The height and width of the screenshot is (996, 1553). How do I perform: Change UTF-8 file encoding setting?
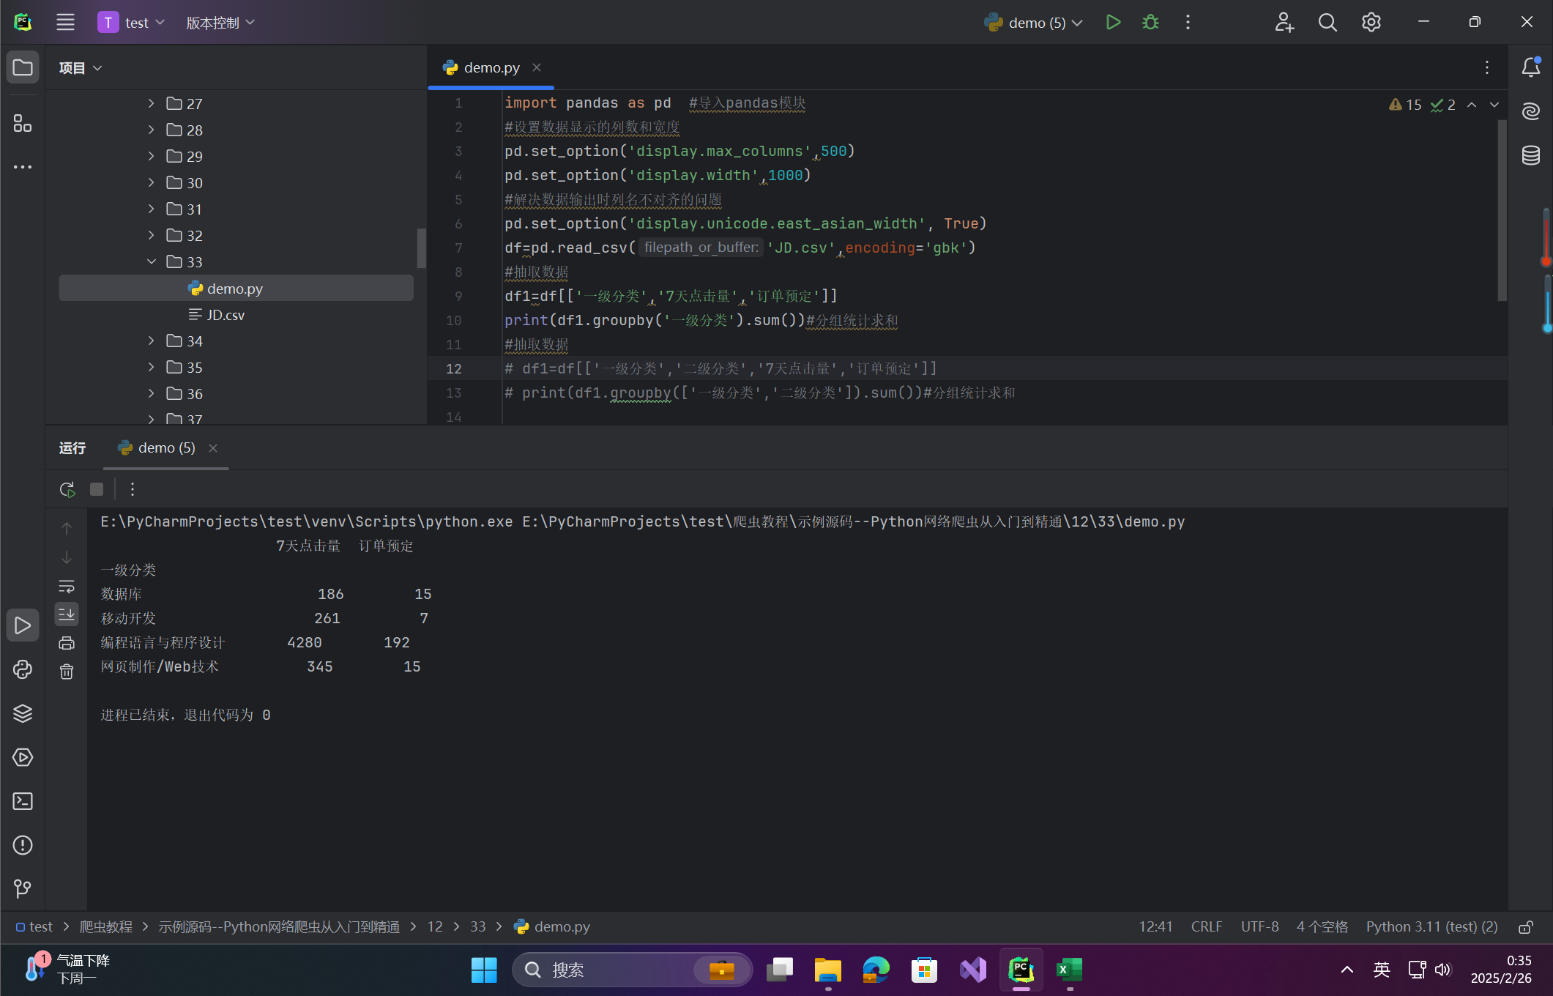[1259, 927]
